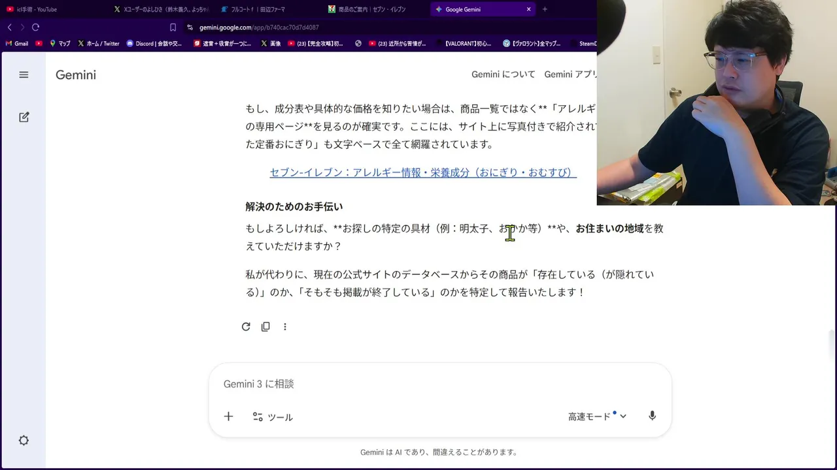Open the 【完全攻略】 YouTube bookmark
Image resolution: width=837 pixels, height=470 pixels.
[x=315, y=44]
